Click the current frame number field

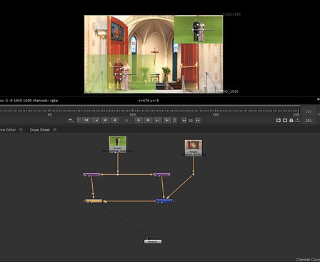pyautogui.click(x=126, y=121)
